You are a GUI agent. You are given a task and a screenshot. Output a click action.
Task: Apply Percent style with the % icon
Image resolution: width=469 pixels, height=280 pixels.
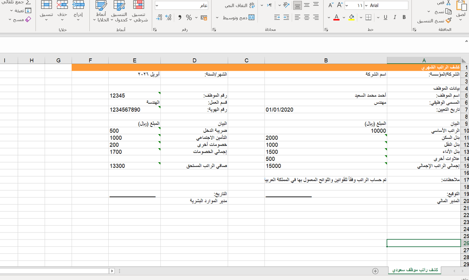[189, 18]
